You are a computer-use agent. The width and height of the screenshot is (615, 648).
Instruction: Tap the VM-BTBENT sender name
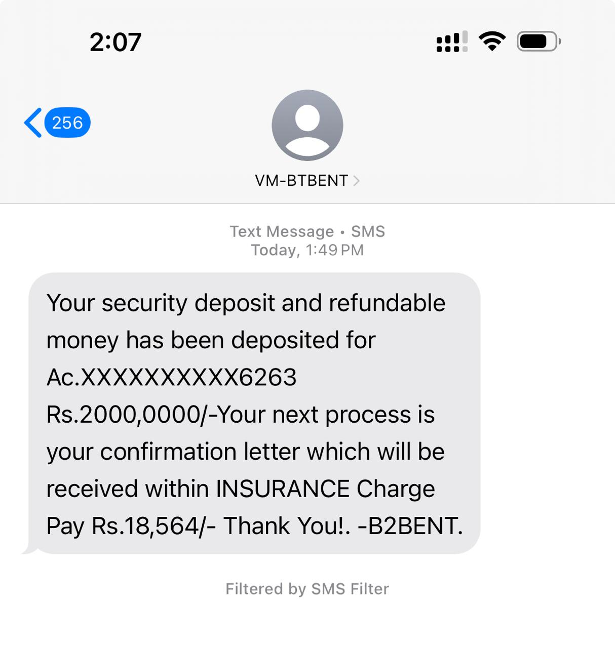(301, 181)
